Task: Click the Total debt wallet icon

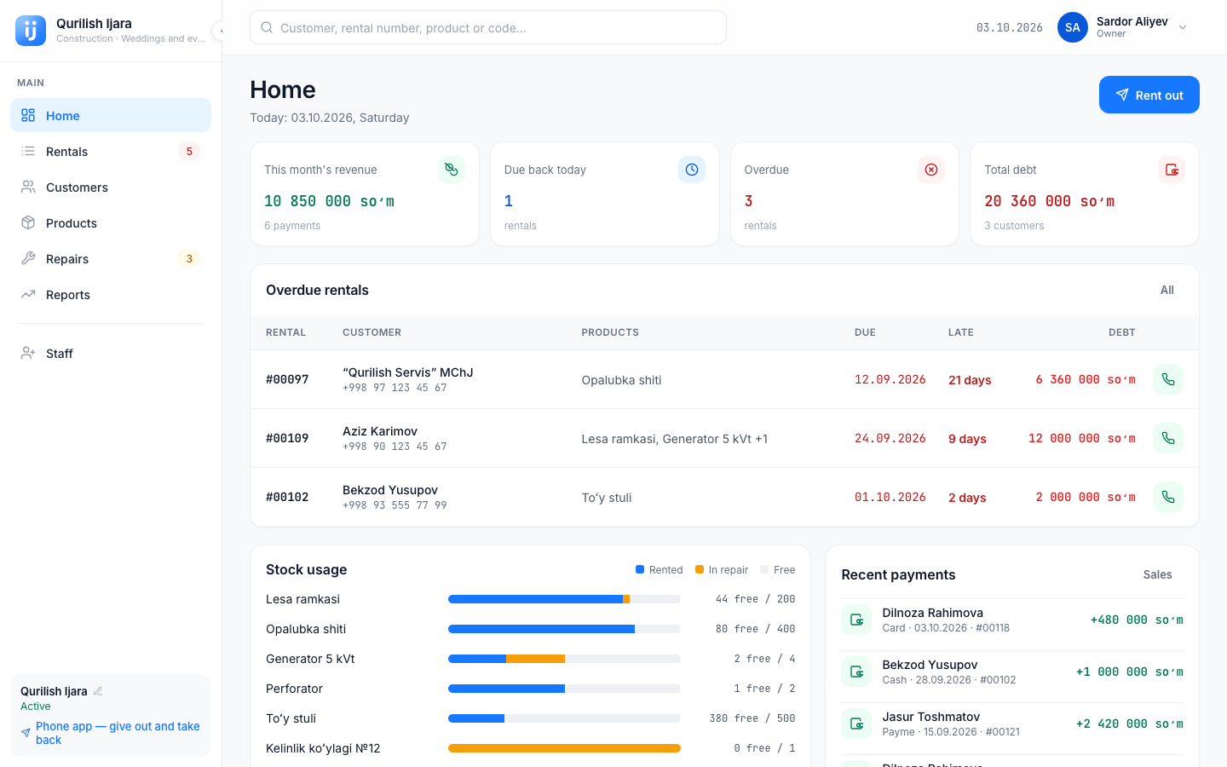Action: pos(1172,170)
